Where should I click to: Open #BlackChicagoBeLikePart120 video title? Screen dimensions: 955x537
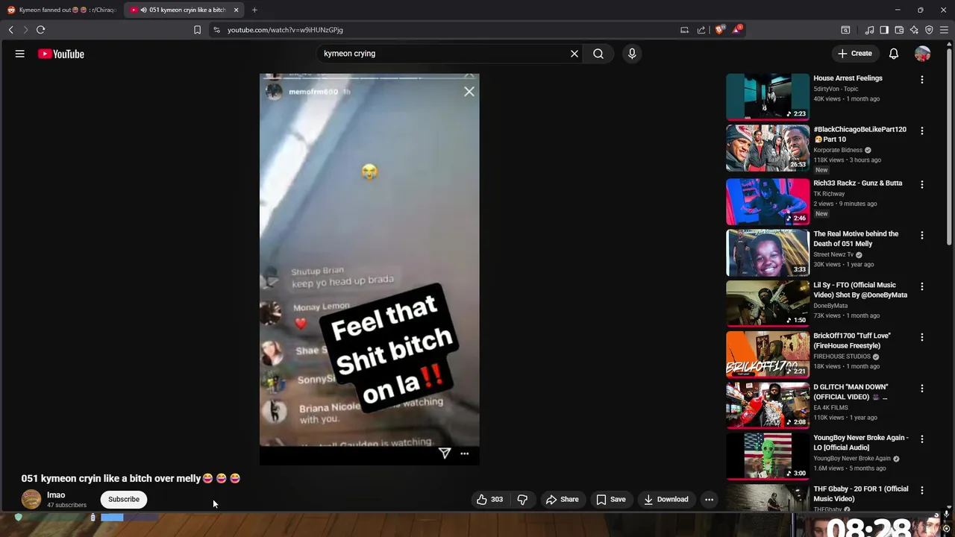click(859, 134)
